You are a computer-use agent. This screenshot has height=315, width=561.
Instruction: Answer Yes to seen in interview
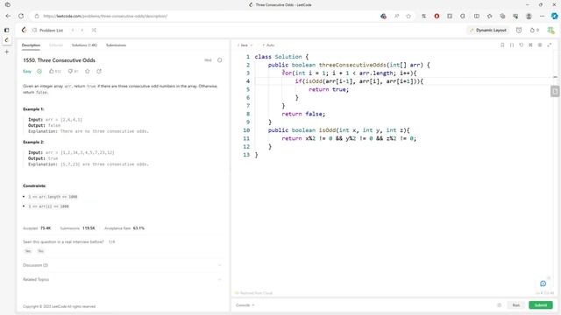click(28, 251)
